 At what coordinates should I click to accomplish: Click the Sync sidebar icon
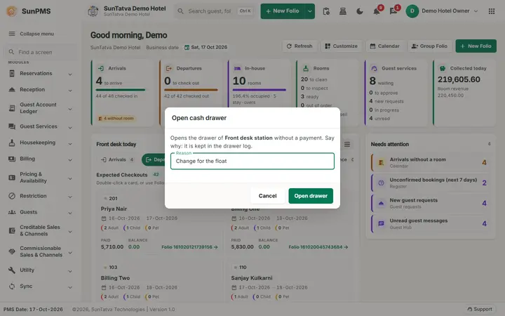pyautogui.click(x=12, y=286)
